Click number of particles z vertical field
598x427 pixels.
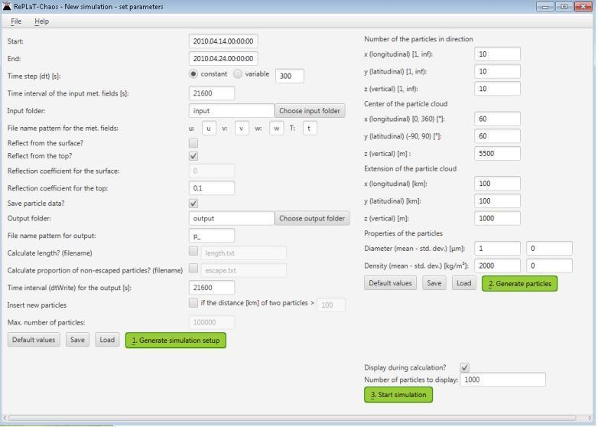[x=497, y=89]
